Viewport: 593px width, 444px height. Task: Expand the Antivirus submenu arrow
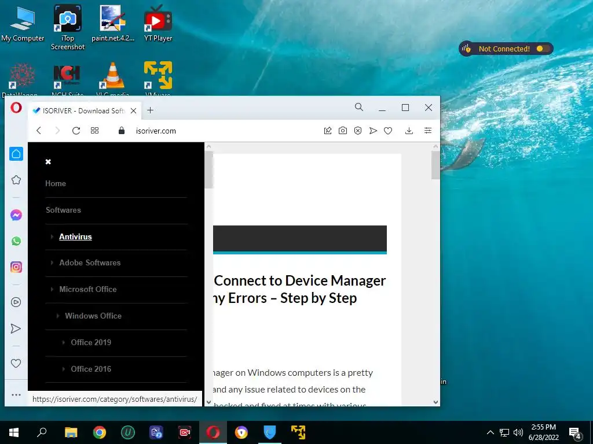(52, 236)
